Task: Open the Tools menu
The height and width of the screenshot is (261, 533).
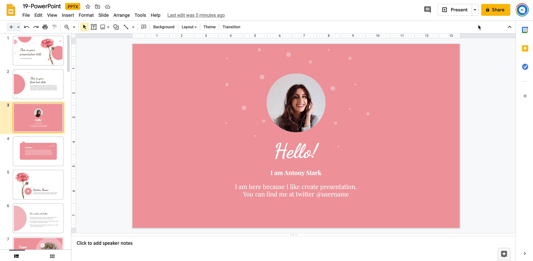Action: pyautogui.click(x=140, y=15)
